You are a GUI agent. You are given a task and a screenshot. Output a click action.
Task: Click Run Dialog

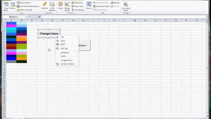pyautogui.click(x=77, y=10)
